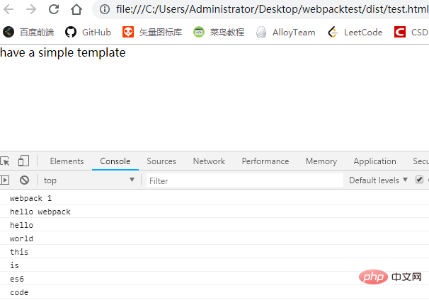Open the GitHub bookmark

pos(88,32)
